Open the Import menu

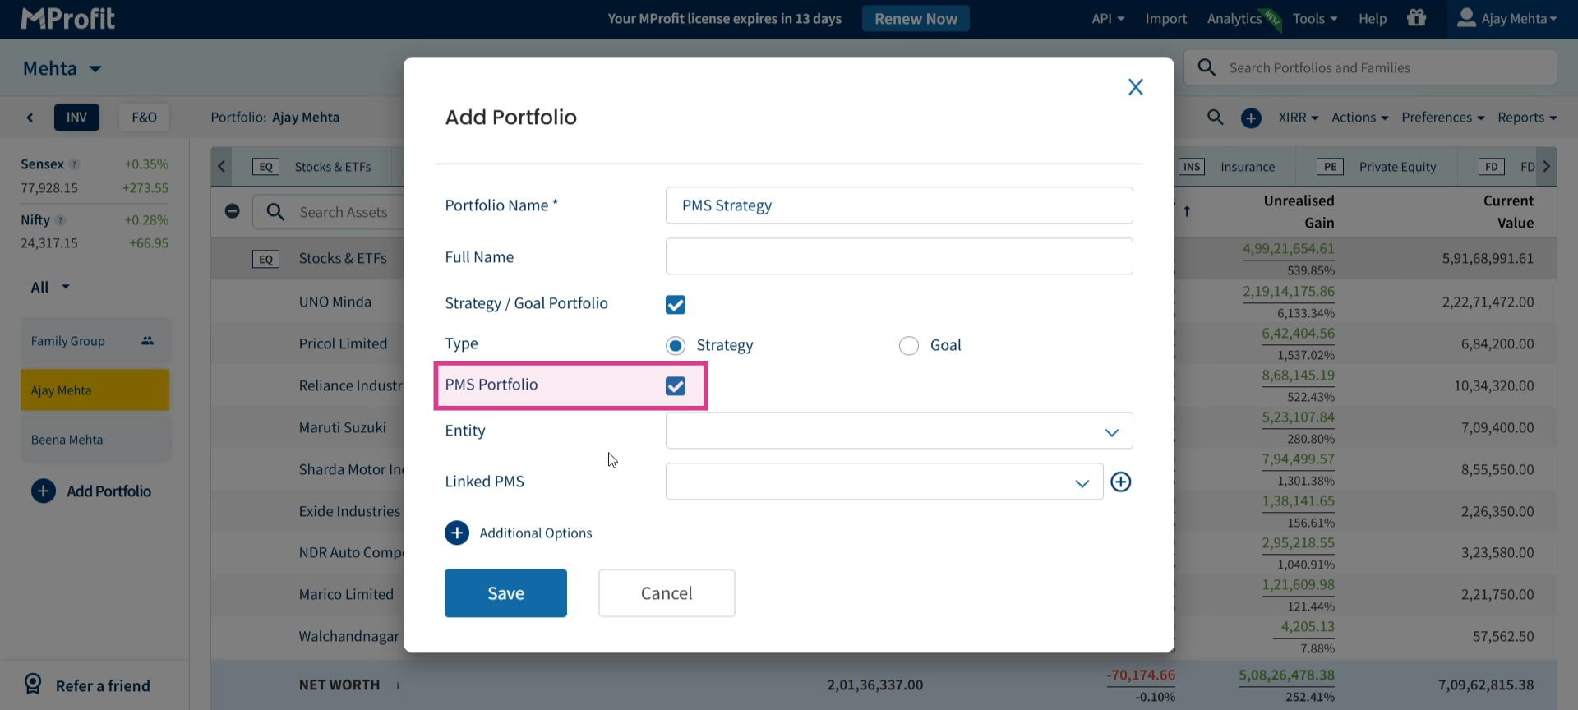1166,18
